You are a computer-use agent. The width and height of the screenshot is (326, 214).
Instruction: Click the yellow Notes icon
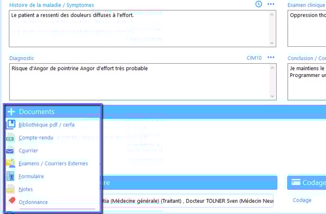[10, 189]
